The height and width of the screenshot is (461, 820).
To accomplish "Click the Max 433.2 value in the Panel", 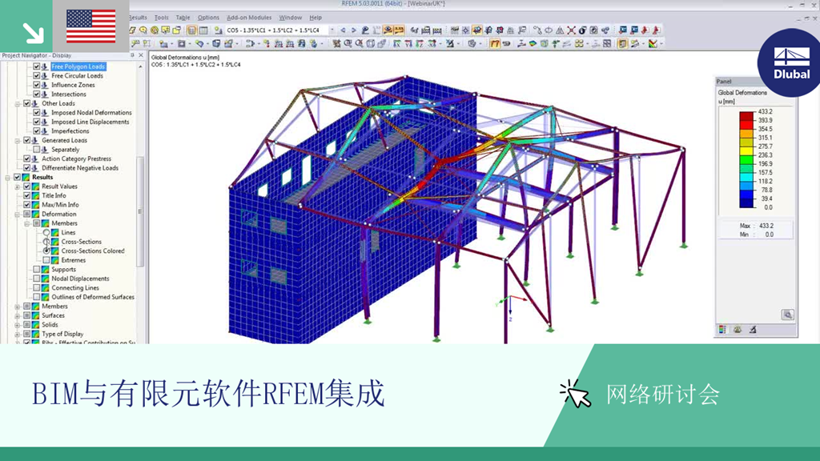I will click(766, 226).
